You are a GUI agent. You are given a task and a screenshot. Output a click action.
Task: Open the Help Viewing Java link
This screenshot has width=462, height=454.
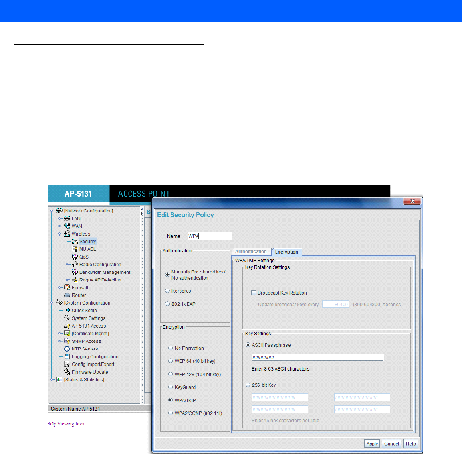[66, 424]
